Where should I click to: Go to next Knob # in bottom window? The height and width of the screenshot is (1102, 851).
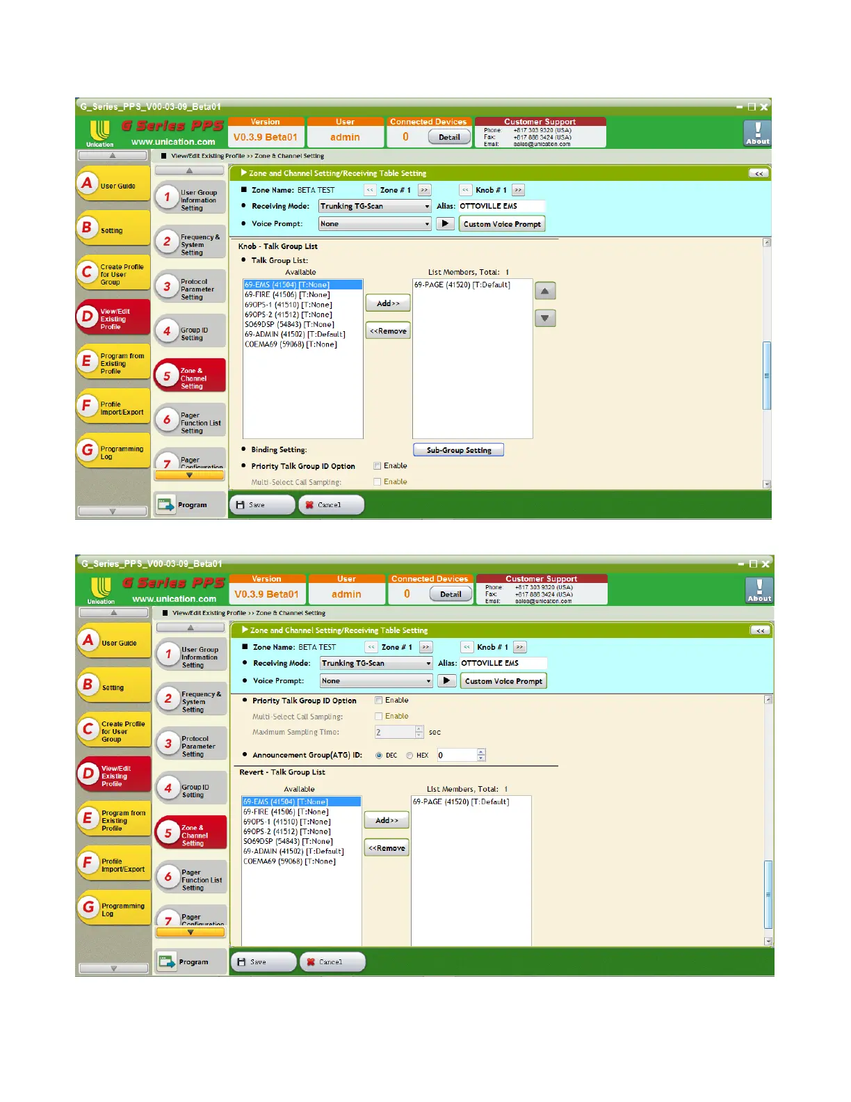519,647
